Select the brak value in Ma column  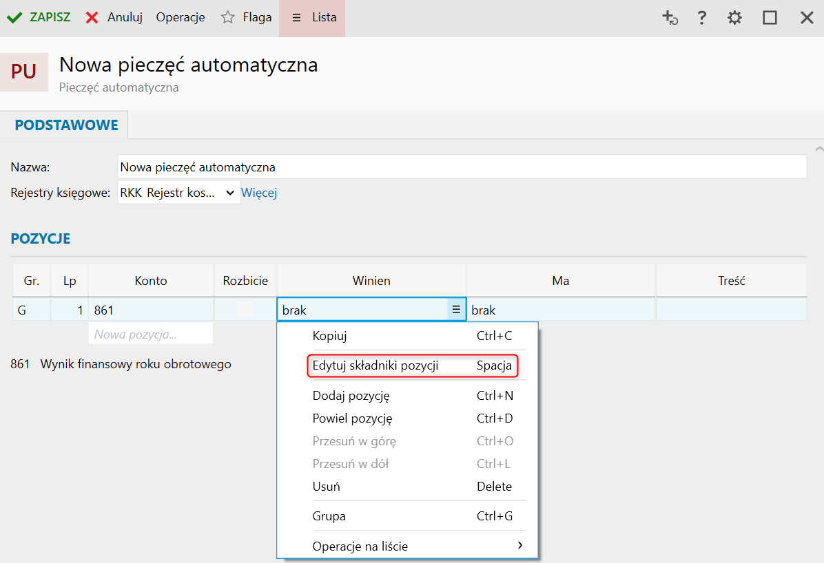tap(484, 310)
